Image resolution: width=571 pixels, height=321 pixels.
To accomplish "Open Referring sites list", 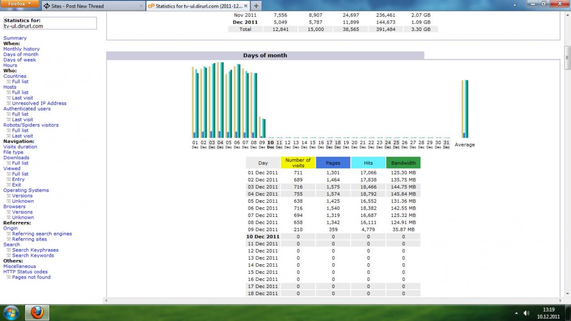I will tap(30, 240).
